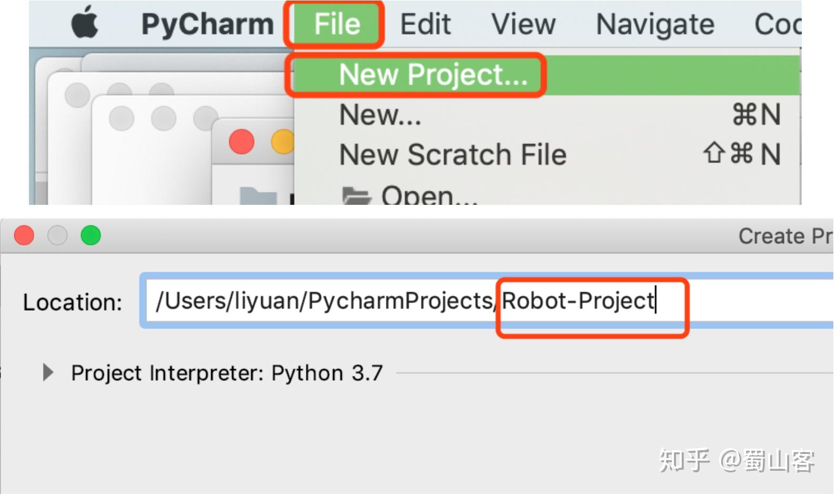Click green zoom button on Create Project dialog
836x495 pixels.
point(91,235)
